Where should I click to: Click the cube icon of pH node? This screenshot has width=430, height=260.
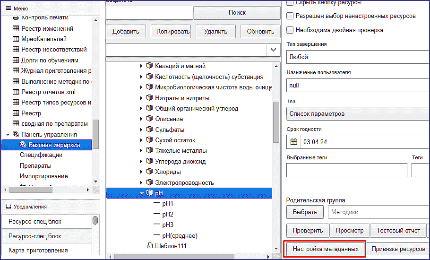point(149,193)
